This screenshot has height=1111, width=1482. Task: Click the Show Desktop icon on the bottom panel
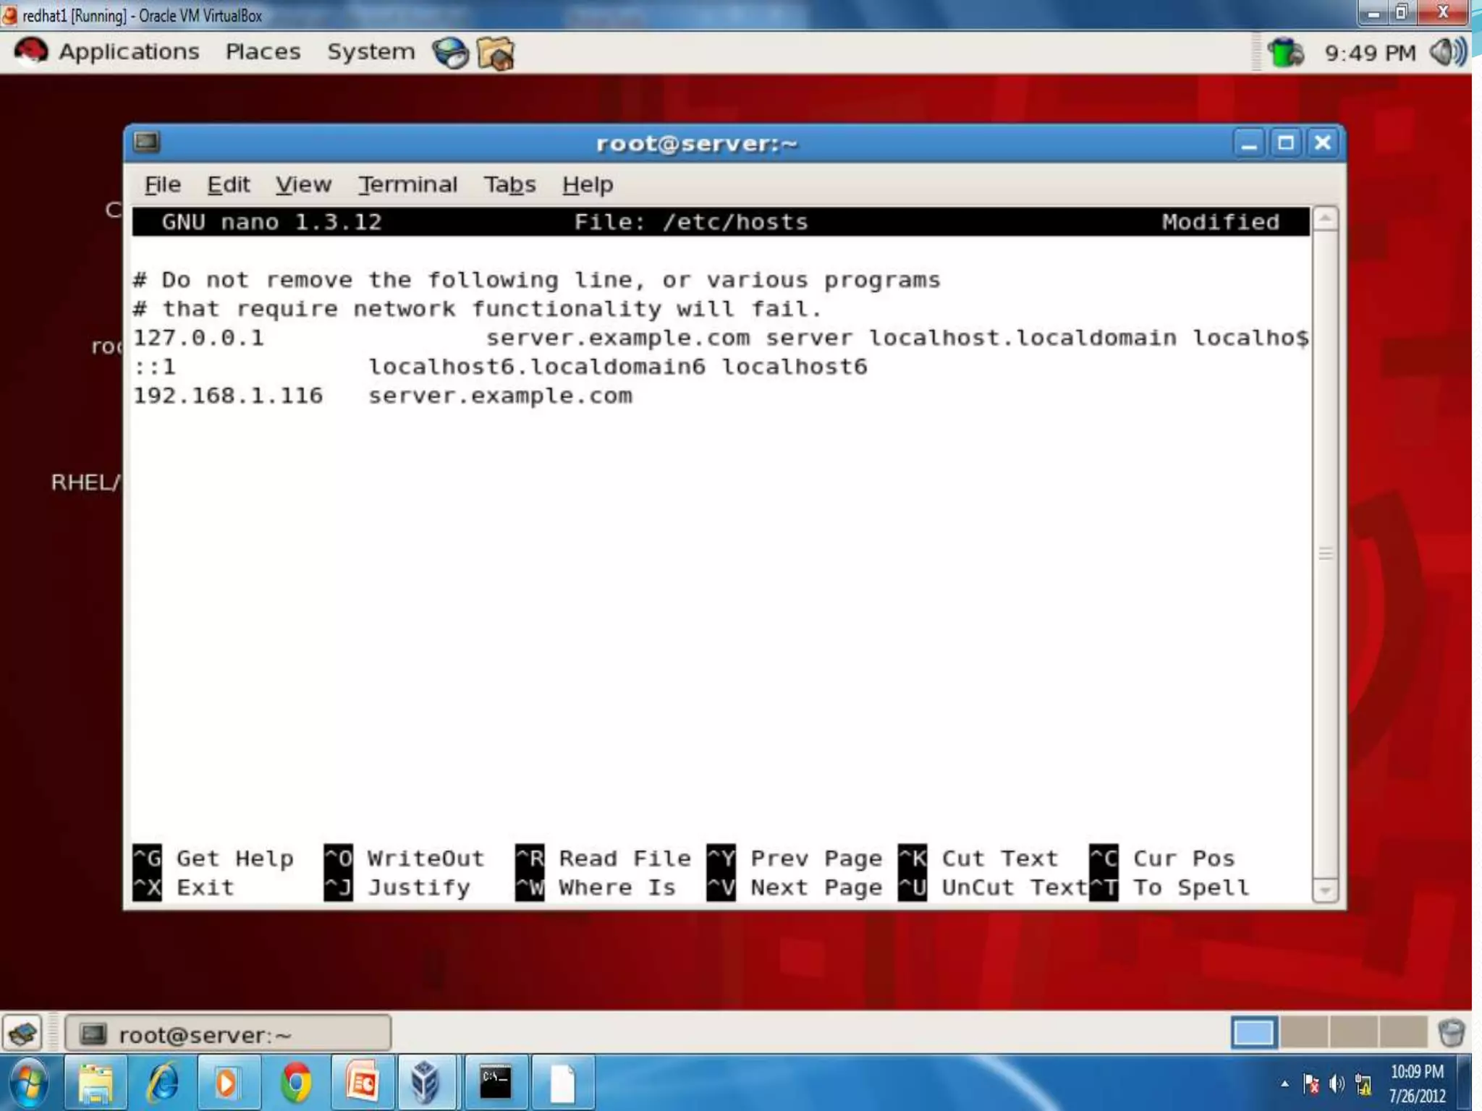coord(23,1033)
